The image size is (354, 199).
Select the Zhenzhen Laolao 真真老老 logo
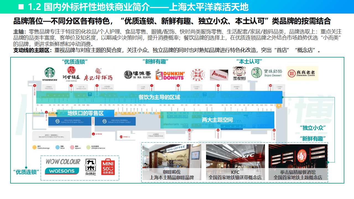point(302,73)
